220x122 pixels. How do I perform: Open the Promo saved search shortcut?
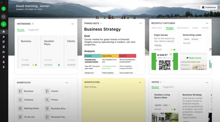tap(56, 100)
